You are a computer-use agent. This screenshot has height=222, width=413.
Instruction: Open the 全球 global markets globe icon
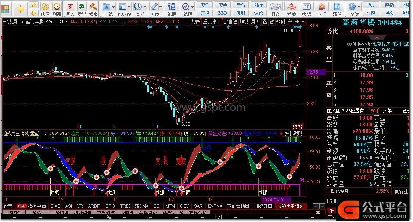click(x=352, y=6)
